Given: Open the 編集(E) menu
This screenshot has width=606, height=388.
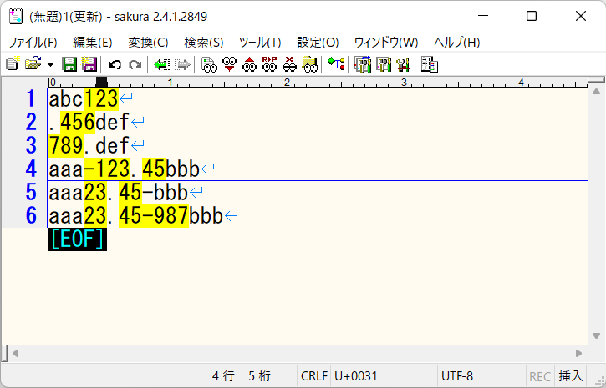Looking at the screenshot, I should [x=93, y=42].
